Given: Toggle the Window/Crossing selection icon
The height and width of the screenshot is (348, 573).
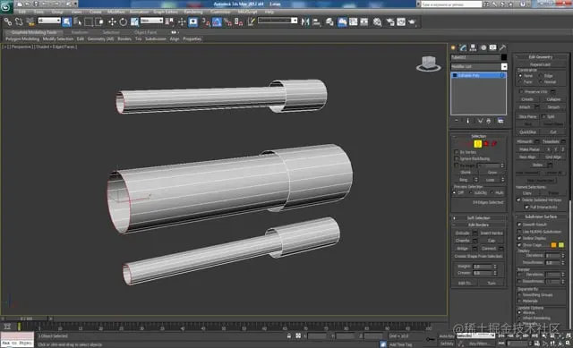Looking at the screenshot, I should click(99, 21).
